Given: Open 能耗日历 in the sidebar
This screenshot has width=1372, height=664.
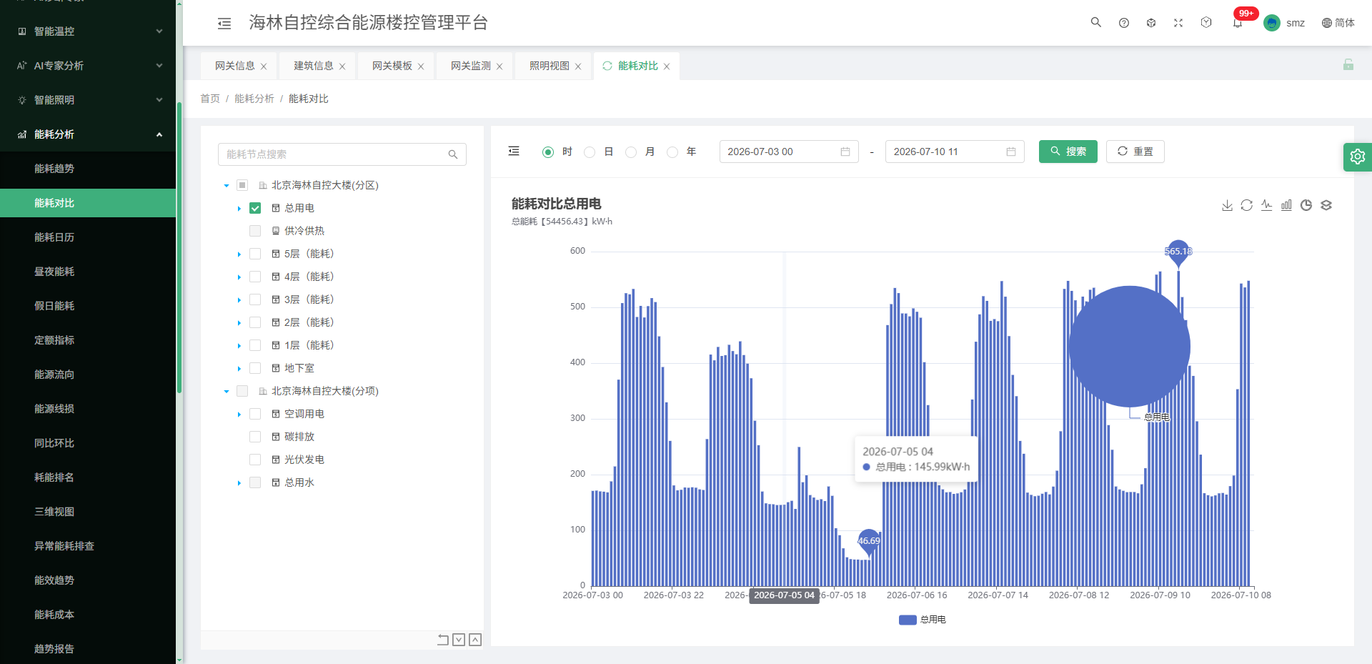Looking at the screenshot, I should [88, 237].
